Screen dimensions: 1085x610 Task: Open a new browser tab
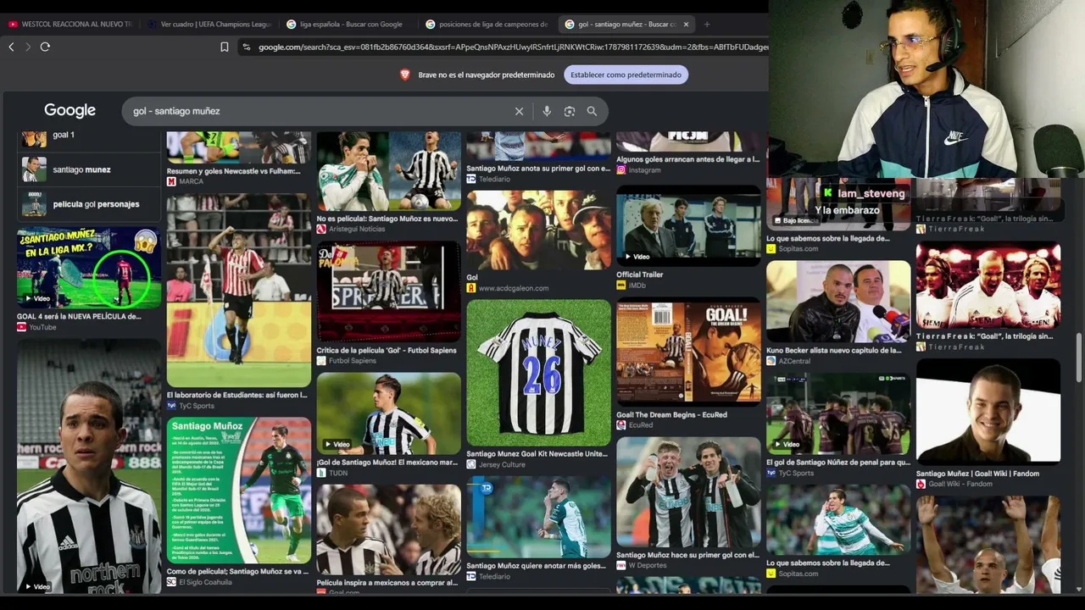(707, 24)
